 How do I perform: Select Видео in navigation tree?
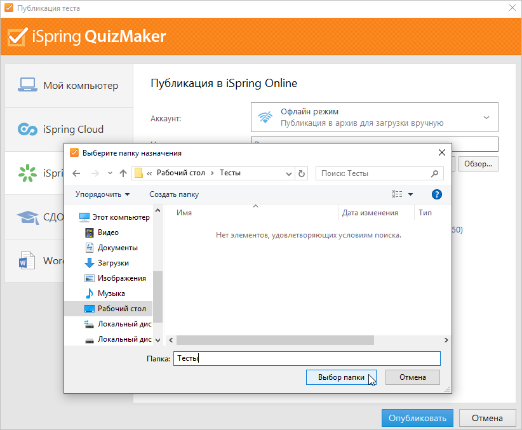pos(108,232)
